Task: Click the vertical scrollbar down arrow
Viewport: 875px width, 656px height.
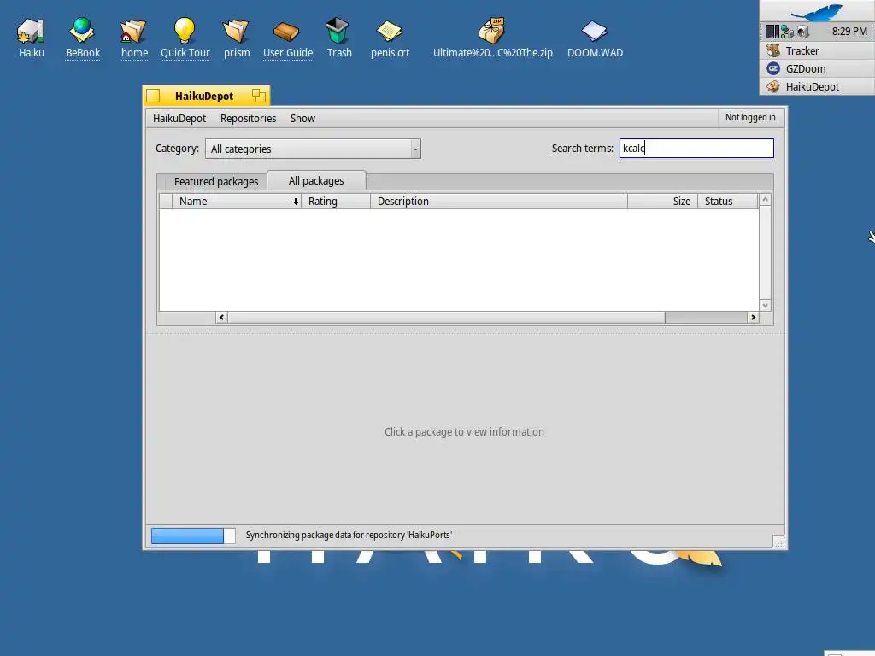Action: point(765,305)
